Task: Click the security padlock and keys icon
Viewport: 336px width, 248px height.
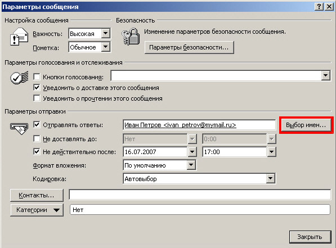Action: tap(131, 37)
